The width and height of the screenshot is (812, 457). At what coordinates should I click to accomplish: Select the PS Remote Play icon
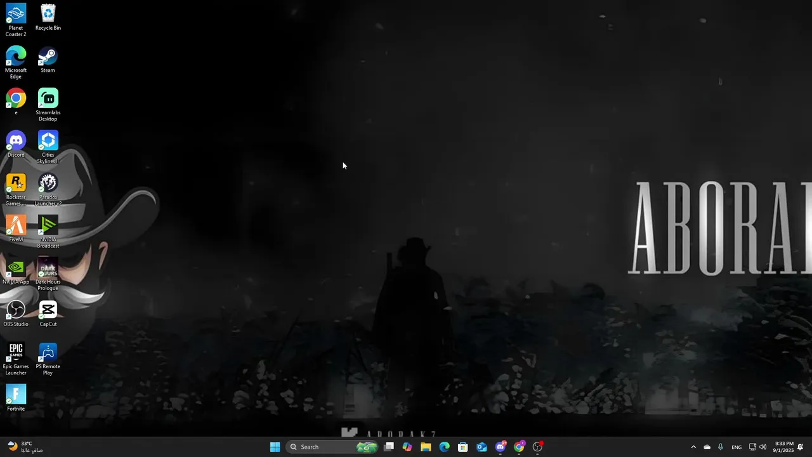point(48,359)
